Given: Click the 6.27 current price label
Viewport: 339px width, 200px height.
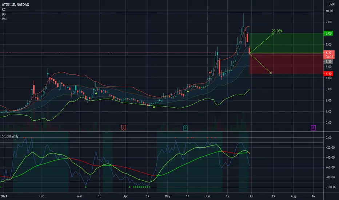Looking at the screenshot, I should 329,53.
